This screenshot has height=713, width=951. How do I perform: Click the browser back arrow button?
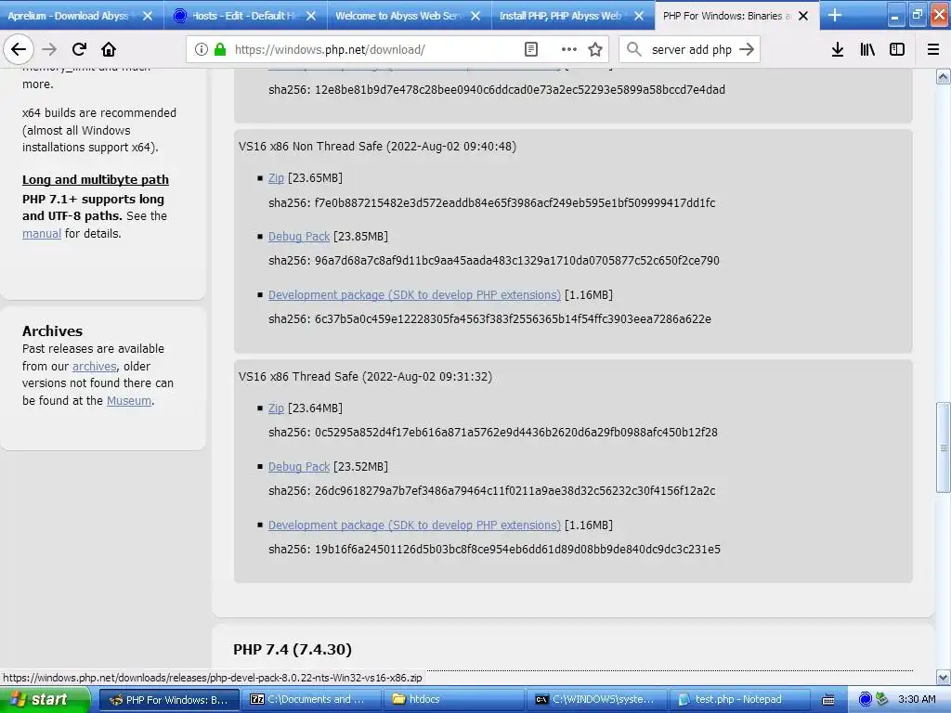click(19, 49)
